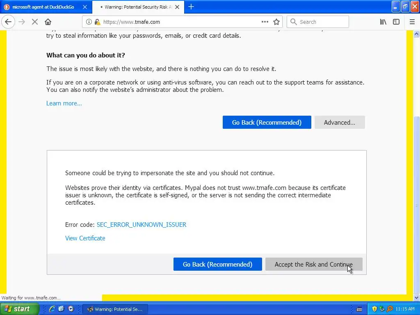This screenshot has height=315, width=420.
Task: Open site information icon in address bar
Action: 89,22
